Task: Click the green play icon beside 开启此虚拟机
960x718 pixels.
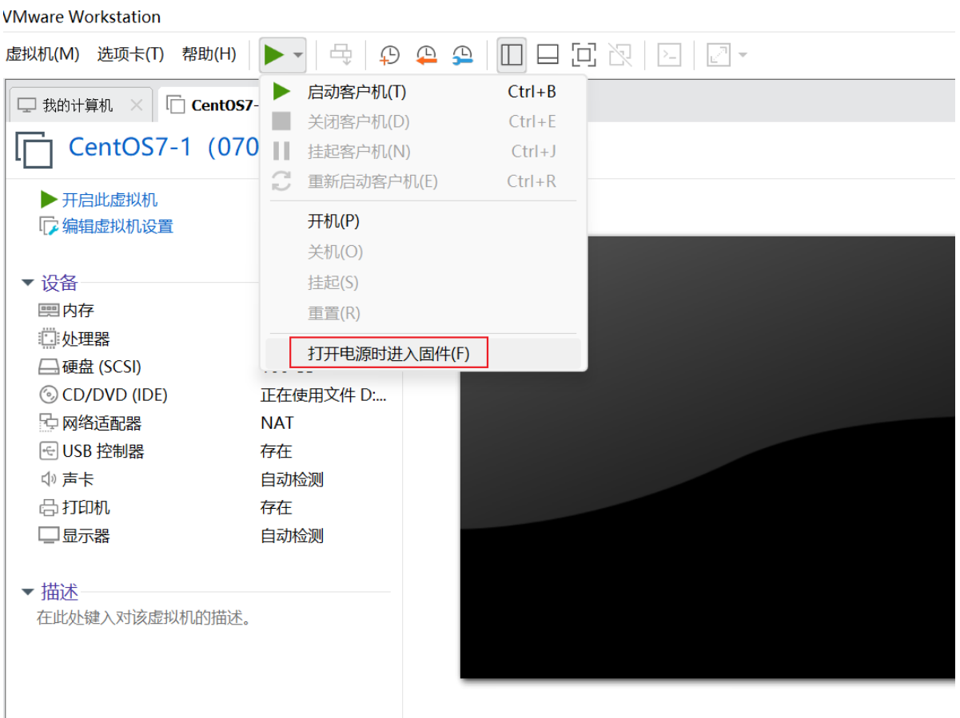Action: [x=49, y=200]
